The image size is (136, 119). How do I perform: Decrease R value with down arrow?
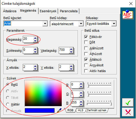click(x=81, y=87)
